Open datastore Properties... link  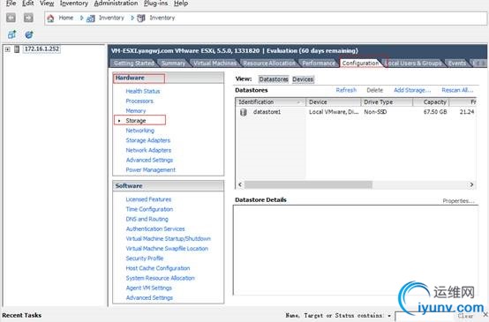pyautogui.click(x=458, y=201)
